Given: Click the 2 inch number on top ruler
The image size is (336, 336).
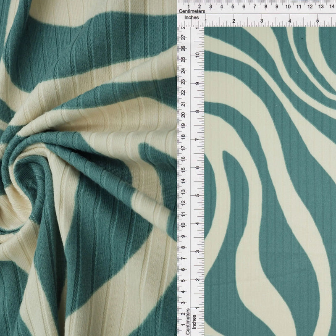Looking at the screenshot, I should click(x=234, y=21).
